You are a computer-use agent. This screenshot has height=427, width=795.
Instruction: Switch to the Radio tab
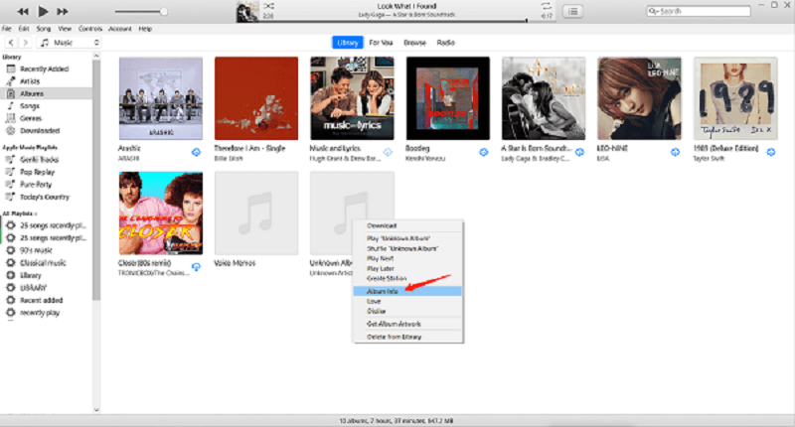(x=445, y=43)
